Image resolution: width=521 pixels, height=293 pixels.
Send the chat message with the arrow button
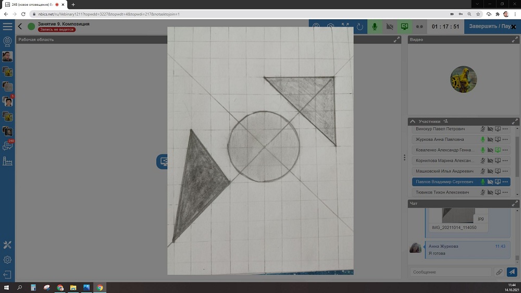pyautogui.click(x=512, y=272)
